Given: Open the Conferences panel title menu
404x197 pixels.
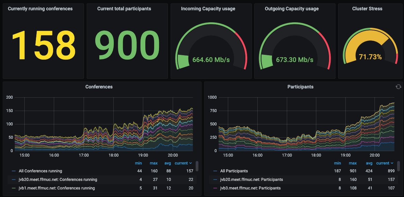Looking at the screenshot, I should [x=99, y=87].
